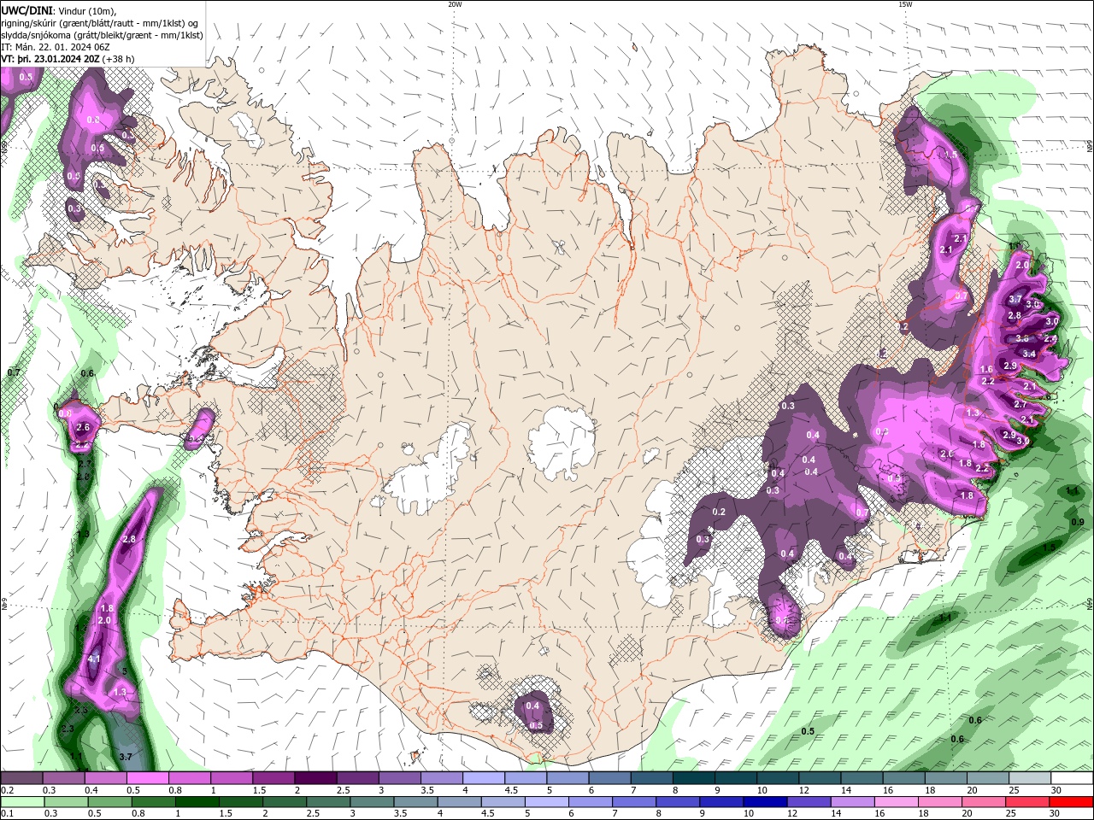
Task: Select the snow legend swatch labeled 12
Action: 820,778
